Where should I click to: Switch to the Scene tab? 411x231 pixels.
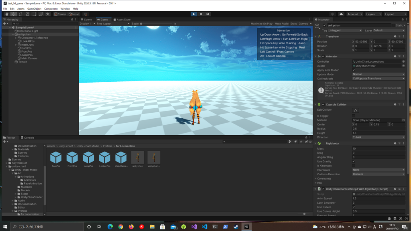click(87, 19)
